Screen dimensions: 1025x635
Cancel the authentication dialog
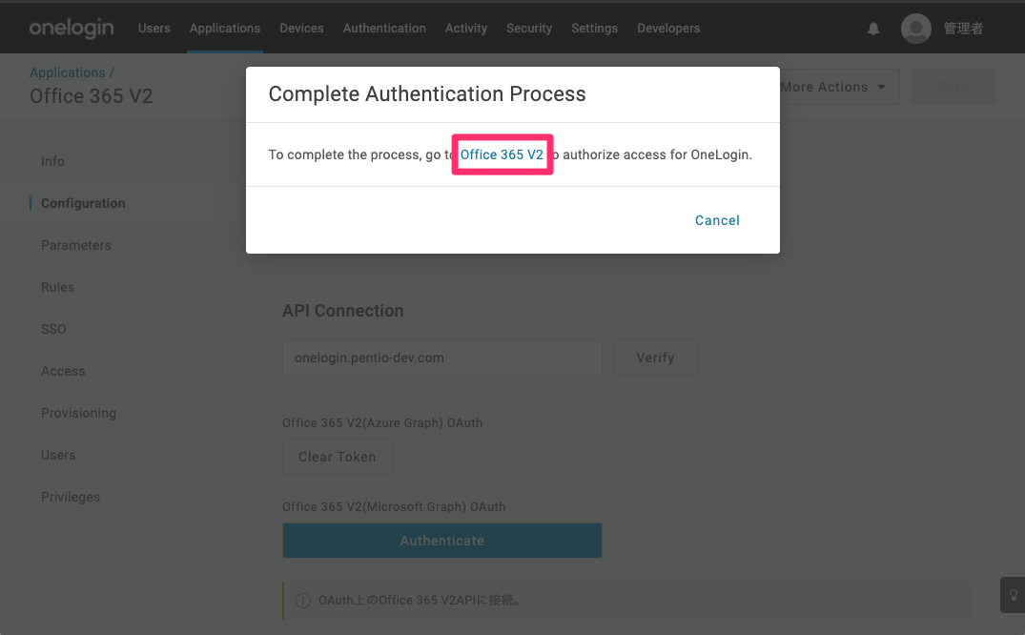pos(717,220)
